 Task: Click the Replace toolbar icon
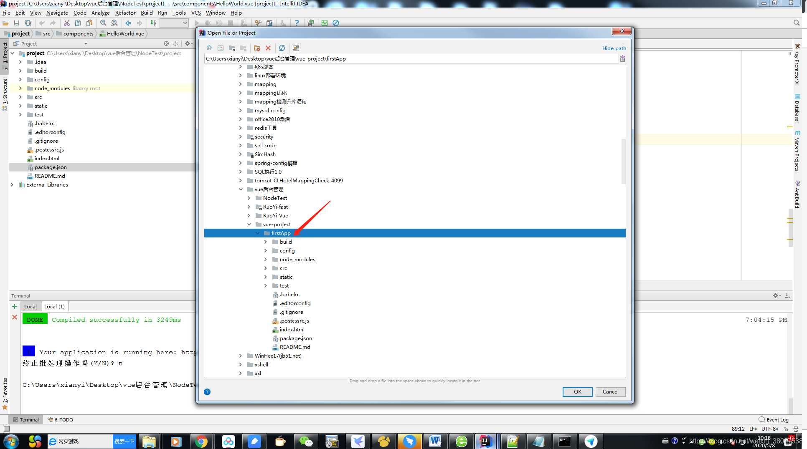(x=114, y=23)
